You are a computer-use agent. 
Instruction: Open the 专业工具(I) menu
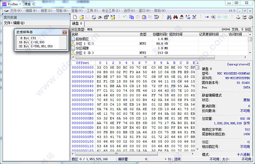(110, 11)
